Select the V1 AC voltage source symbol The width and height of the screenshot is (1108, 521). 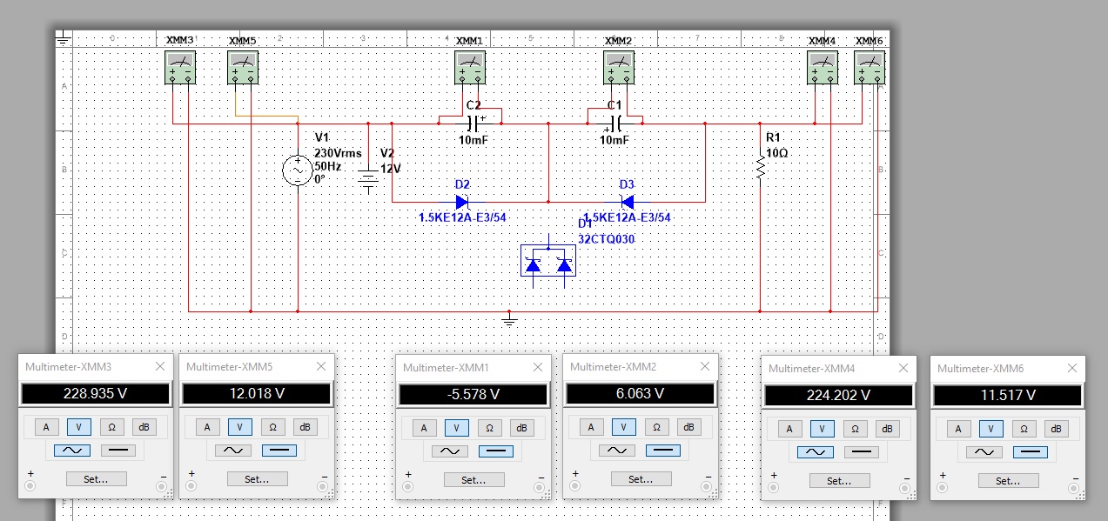[x=298, y=170]
